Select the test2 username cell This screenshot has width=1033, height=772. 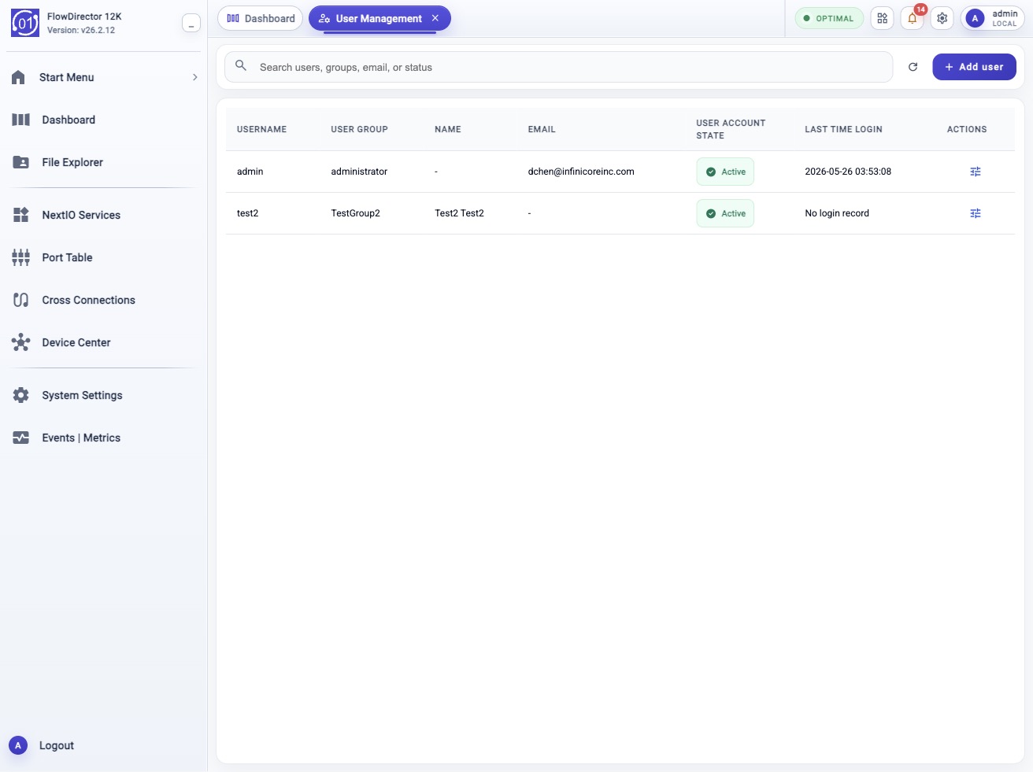pos(248,213)
